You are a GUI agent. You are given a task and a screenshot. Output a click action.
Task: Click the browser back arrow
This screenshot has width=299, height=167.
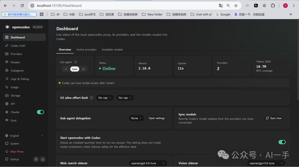click(x=5, y=6)
